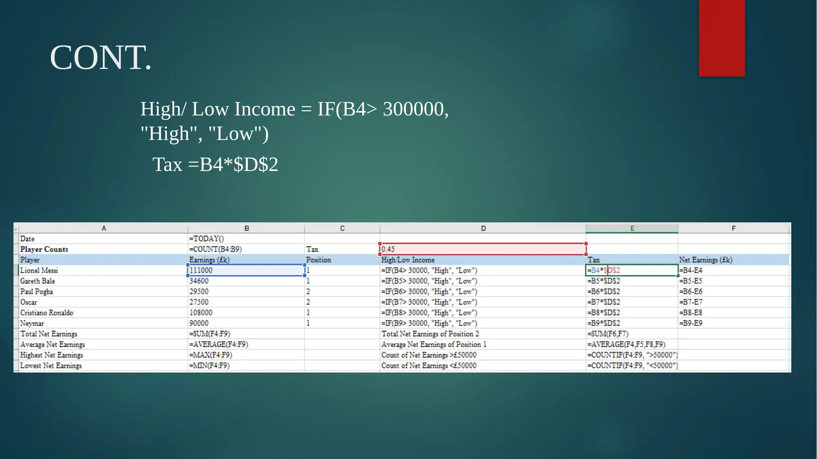This screenshot has width=817, height=459.
Task: Click the Highest Net Earnings label
Action: click(103, 355)
